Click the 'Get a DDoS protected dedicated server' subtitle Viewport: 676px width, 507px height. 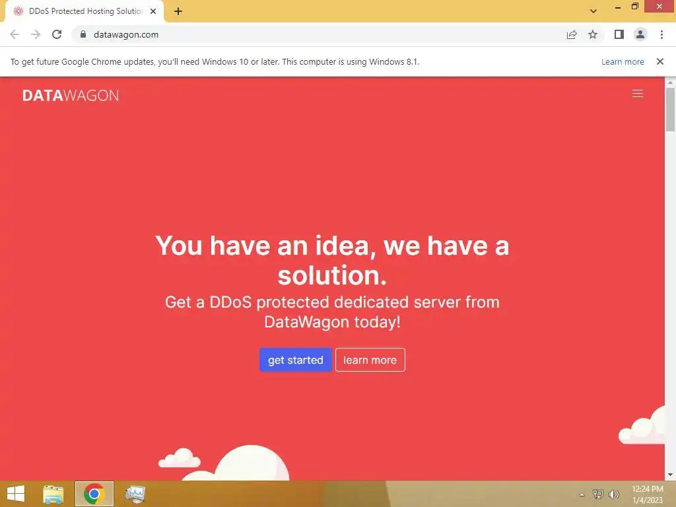[x=332, y=312]
